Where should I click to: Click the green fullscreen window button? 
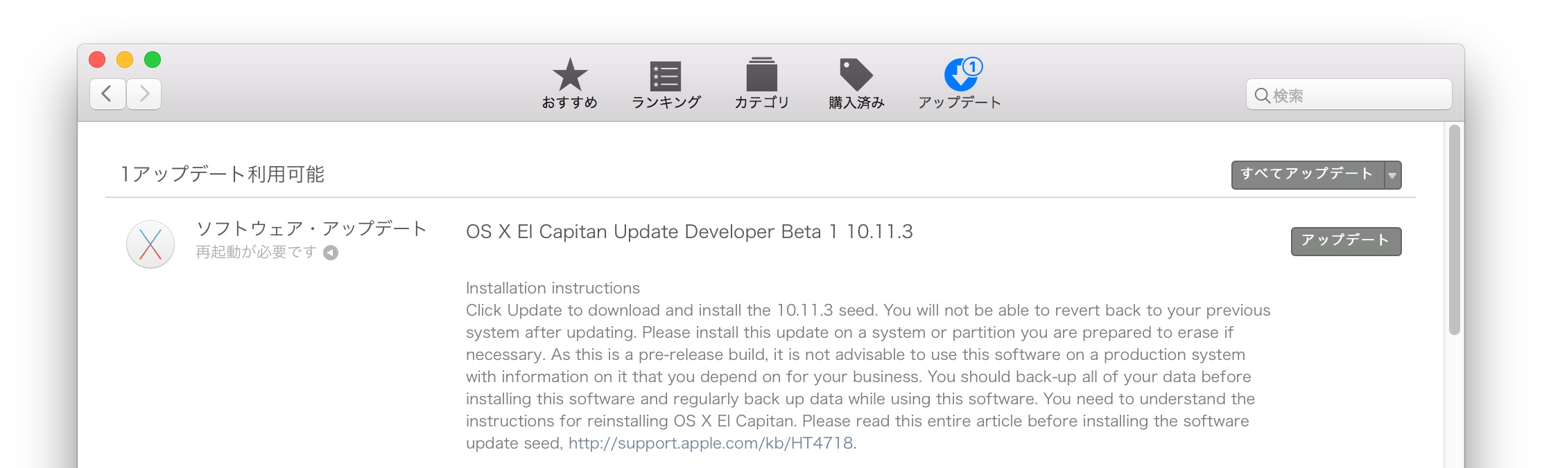pyautogui.click(x=153, y=60)
